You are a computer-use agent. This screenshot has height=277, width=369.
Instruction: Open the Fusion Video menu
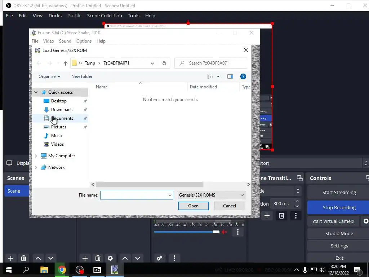pos(49,41)
